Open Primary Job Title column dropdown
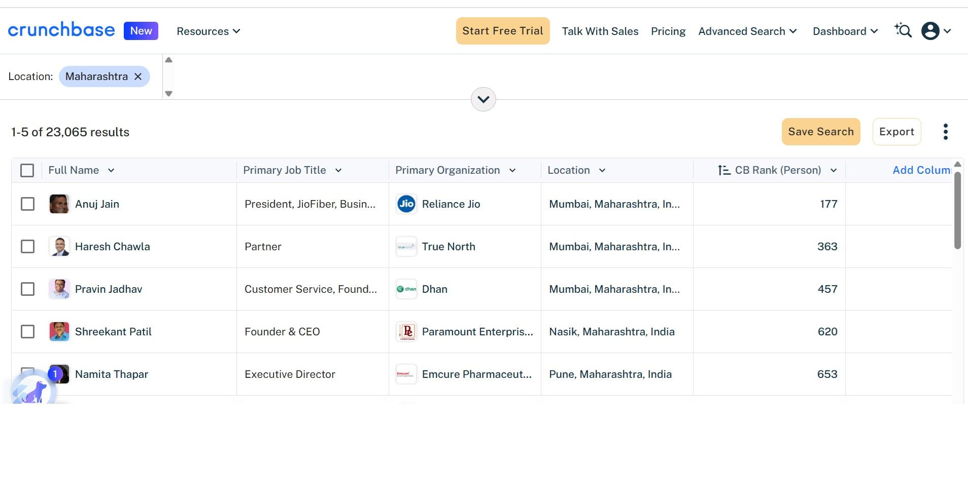Image resolution: width=968 pixels, height=502 pixels. [x=338, y=170]
